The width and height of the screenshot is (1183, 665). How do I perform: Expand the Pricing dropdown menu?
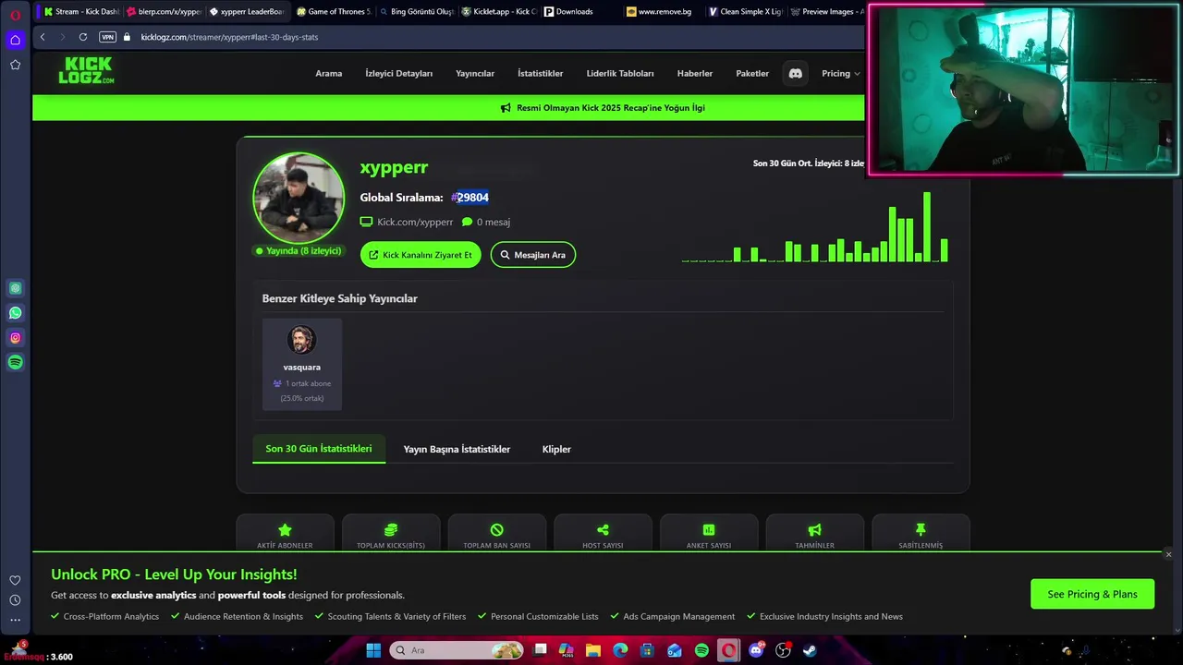click(840, 73)
